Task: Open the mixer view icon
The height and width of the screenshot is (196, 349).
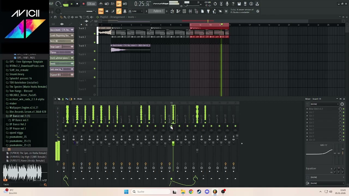Action: [x=190, y=11]
